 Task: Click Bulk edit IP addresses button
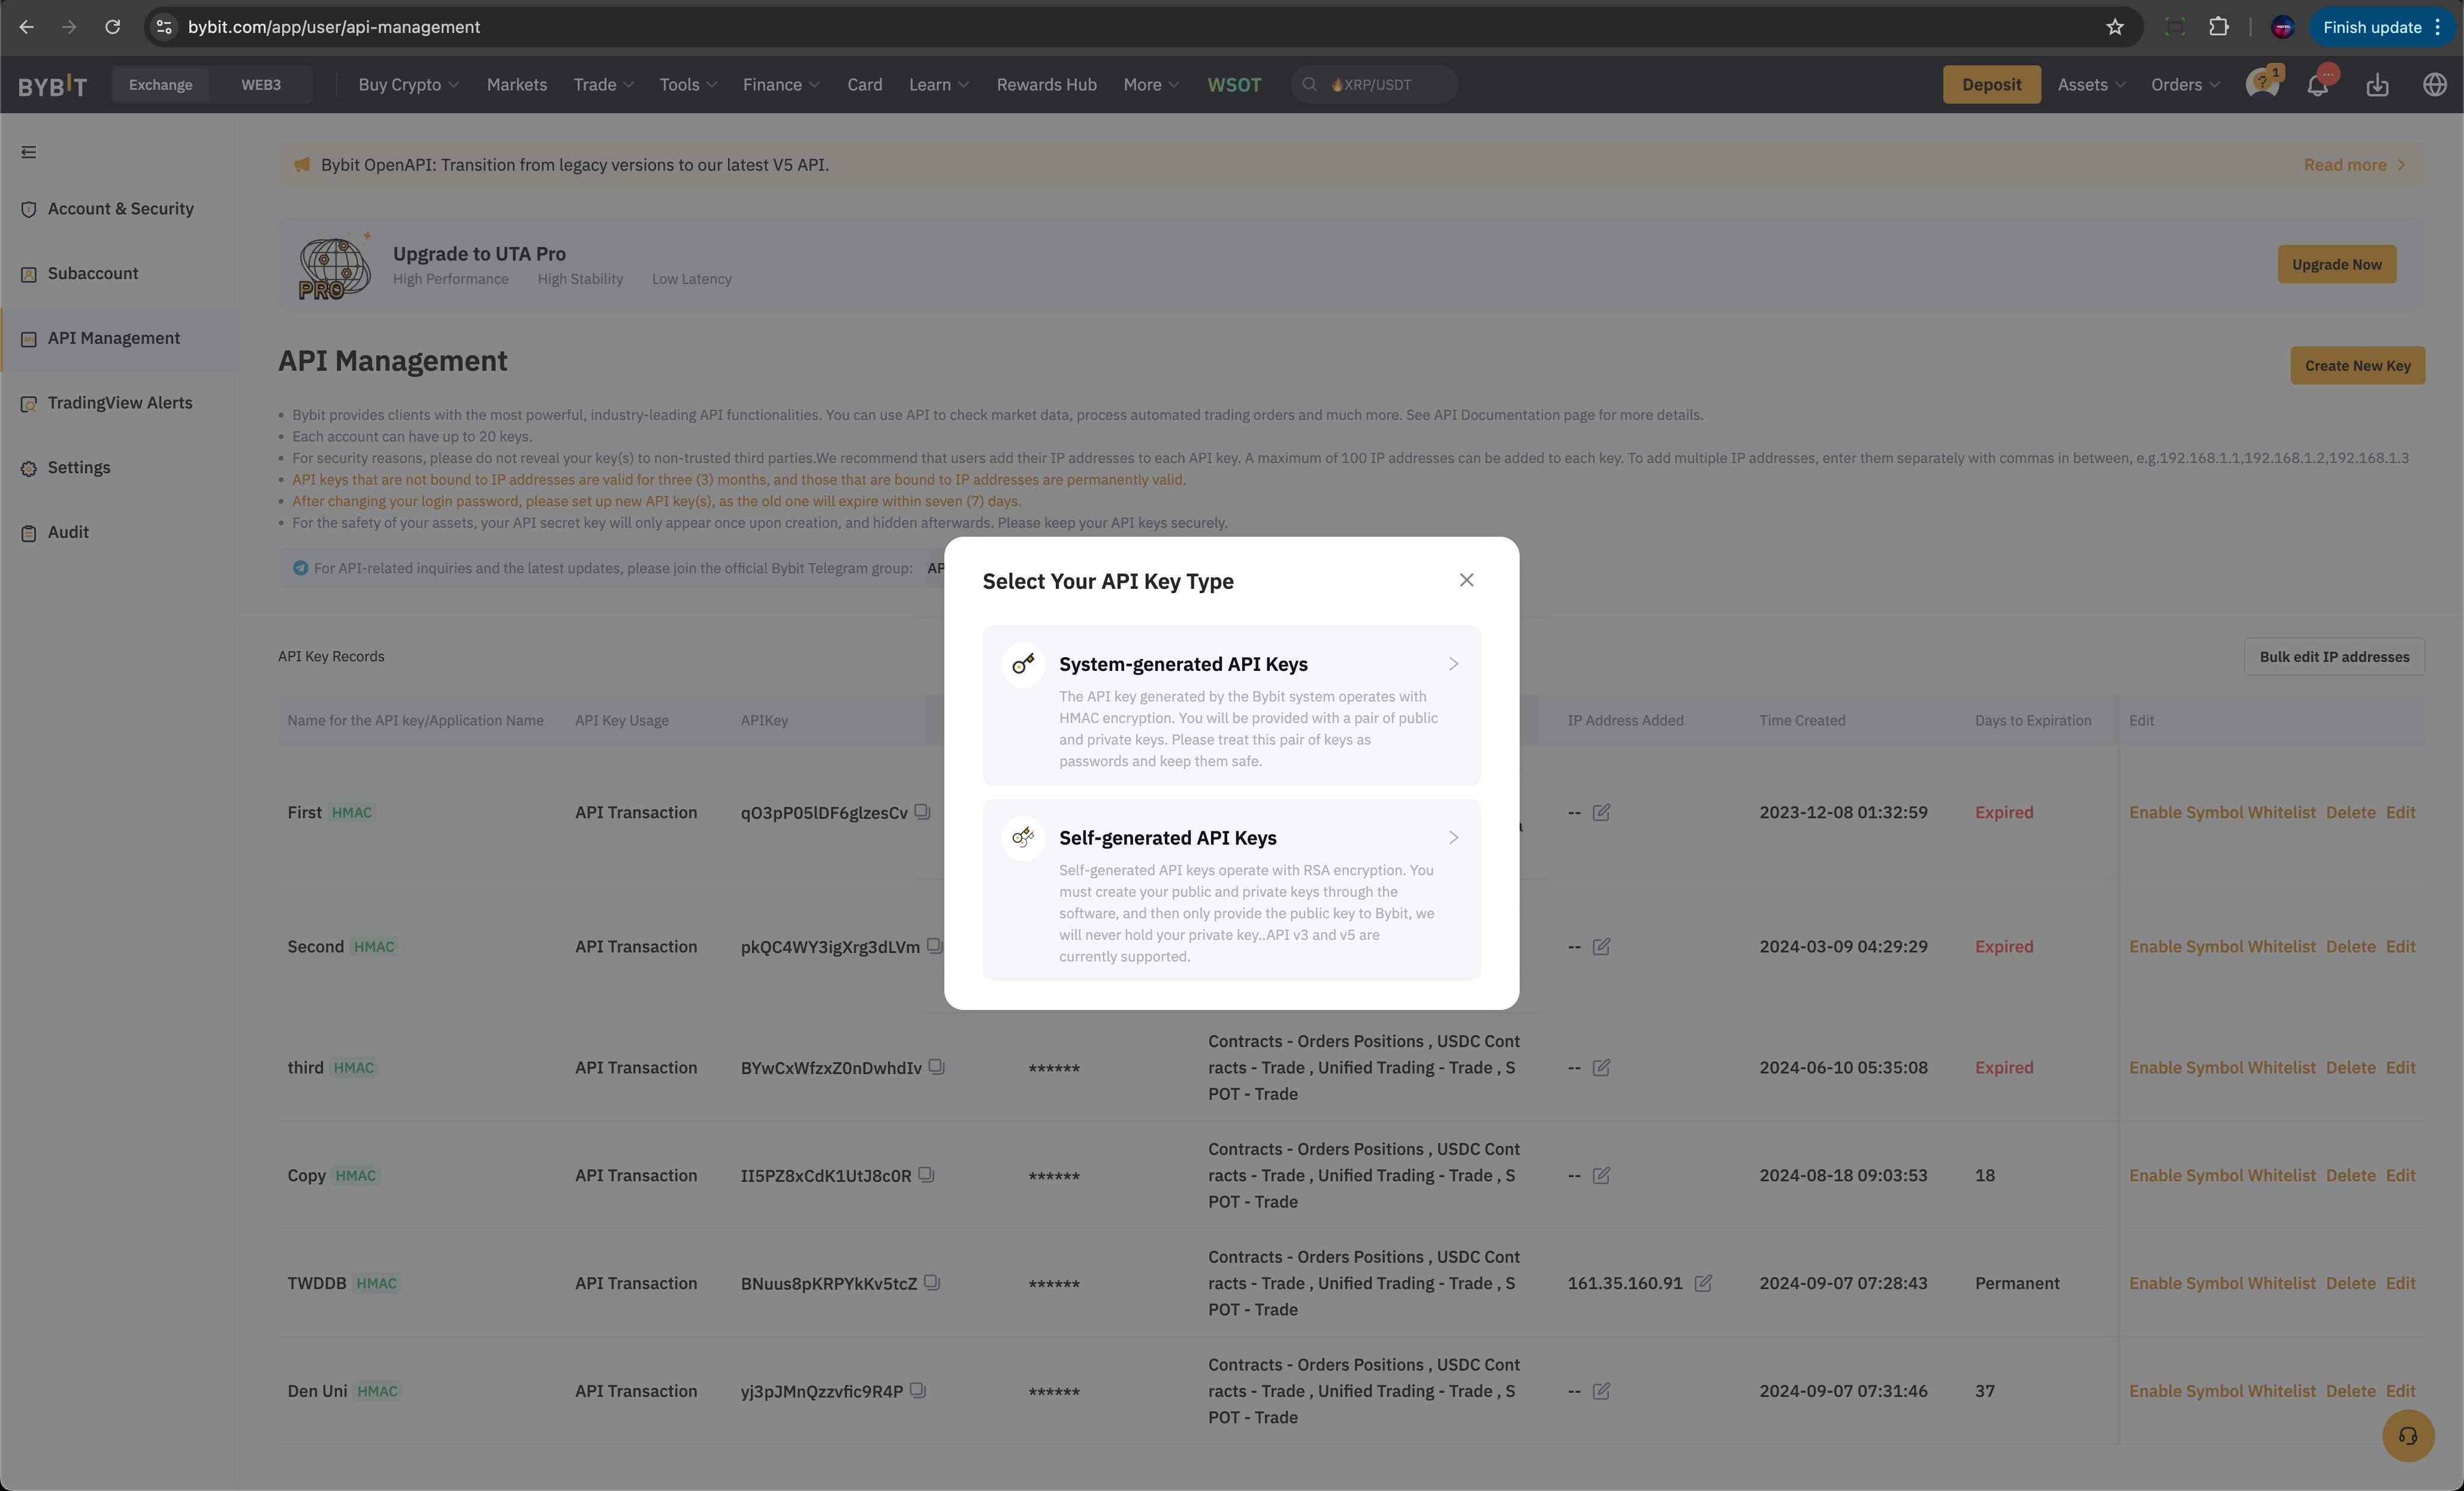click(2334, 657)
